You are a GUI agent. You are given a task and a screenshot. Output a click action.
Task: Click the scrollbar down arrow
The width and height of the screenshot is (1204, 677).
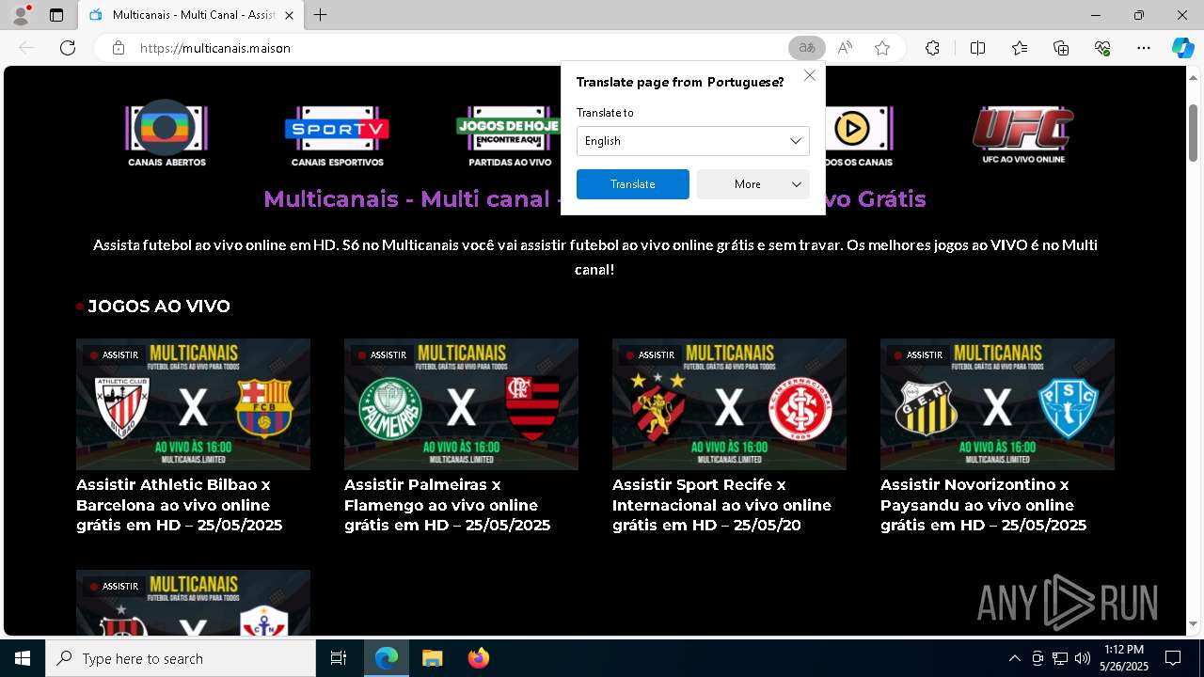pos(1193,623)
